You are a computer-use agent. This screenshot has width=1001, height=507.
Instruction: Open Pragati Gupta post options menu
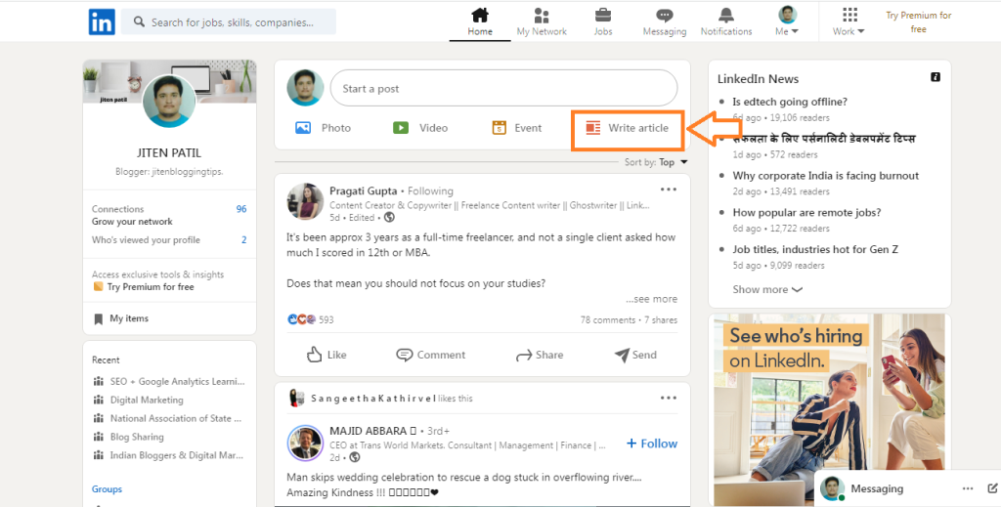coord(669,190)
